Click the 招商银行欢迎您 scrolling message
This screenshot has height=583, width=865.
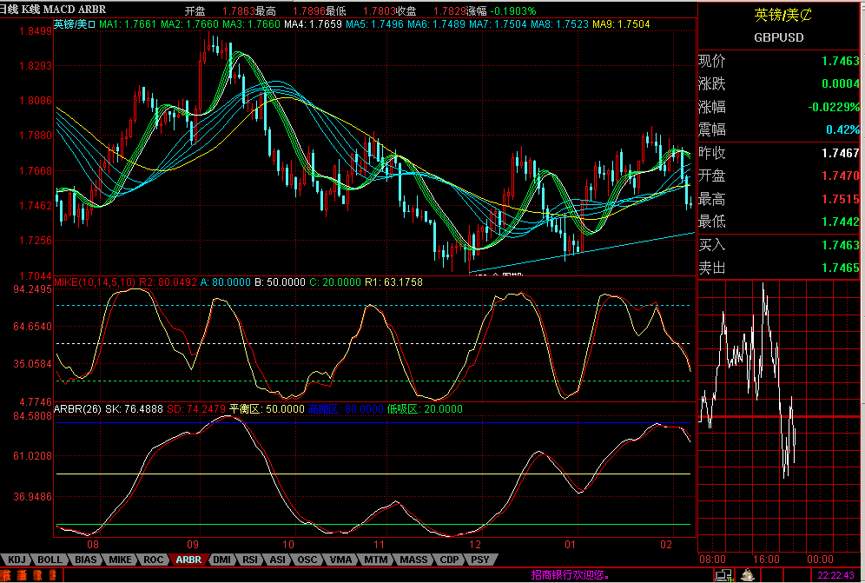coord(571,574)
